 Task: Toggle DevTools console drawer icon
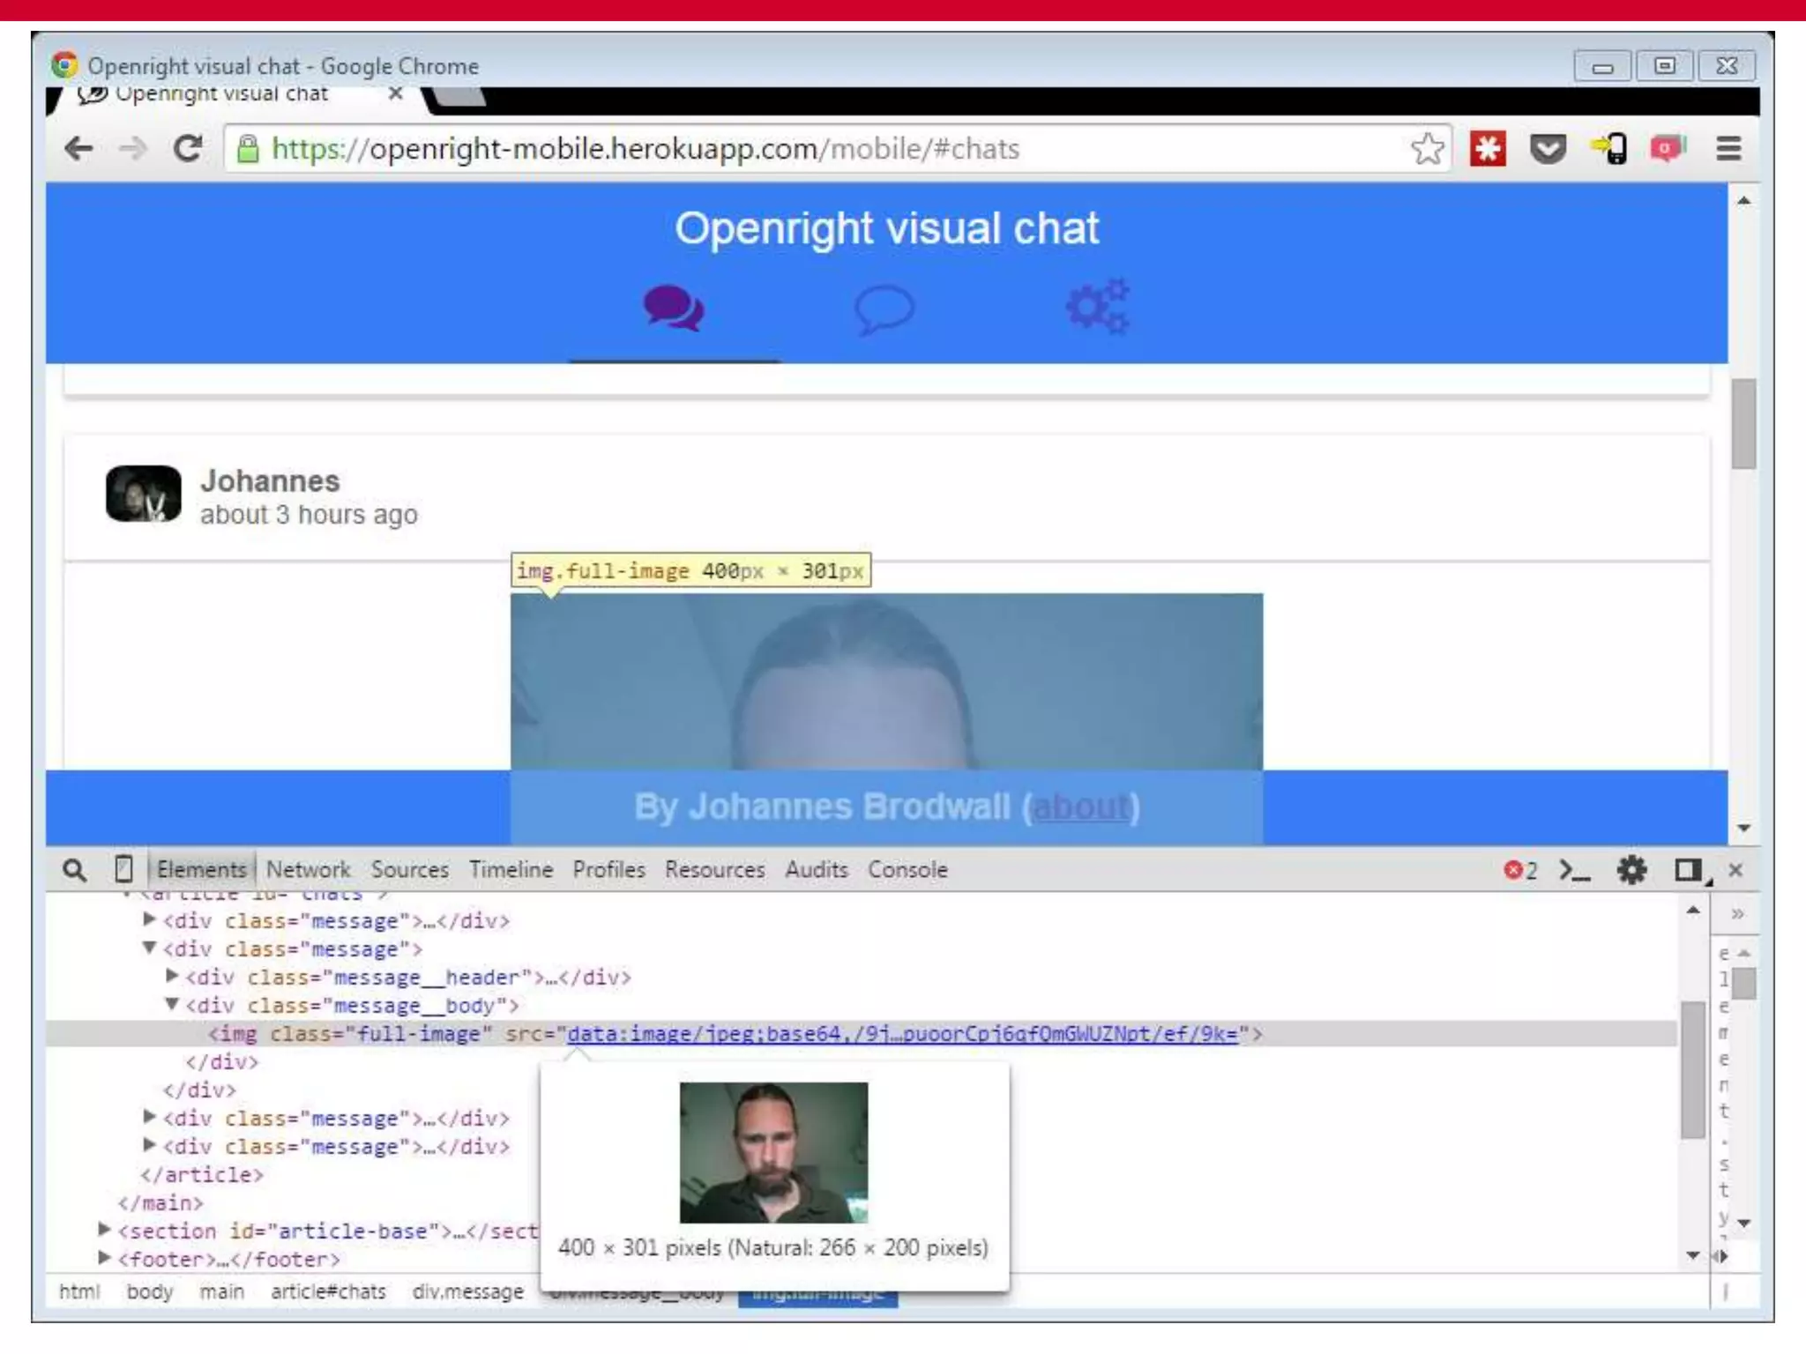pyautogui.click(x=1575, y=870)
